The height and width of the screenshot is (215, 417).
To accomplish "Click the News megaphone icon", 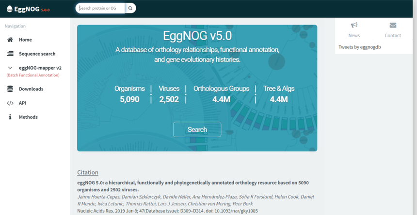I will 354,25.
